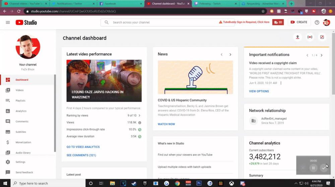Open the help question mark icon

pyautogui.click(x=317, y=22)
